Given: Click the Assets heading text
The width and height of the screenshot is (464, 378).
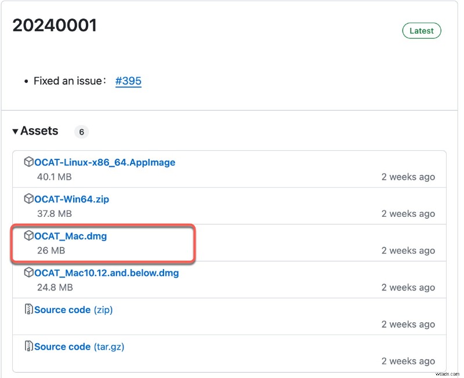Looking at the screenshot, I should tap(39, 130).
